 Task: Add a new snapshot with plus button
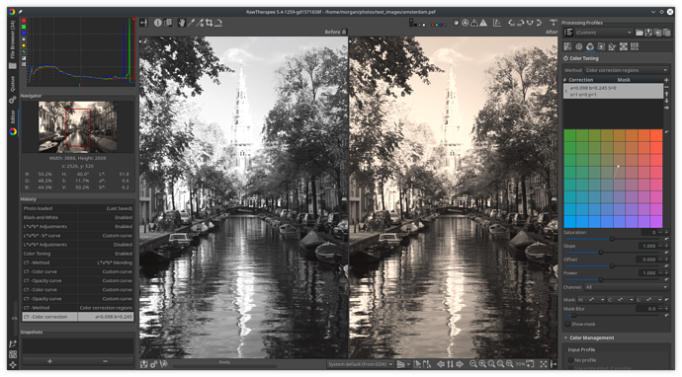(49, 361)
